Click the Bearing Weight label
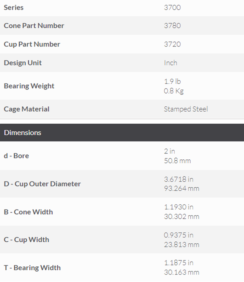244x282 pixels. click(x=29, y=86)
